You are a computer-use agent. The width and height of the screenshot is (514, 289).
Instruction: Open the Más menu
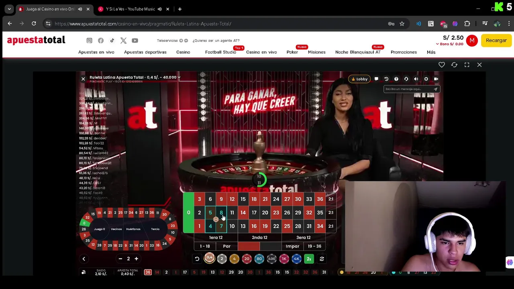coord(431,52)
